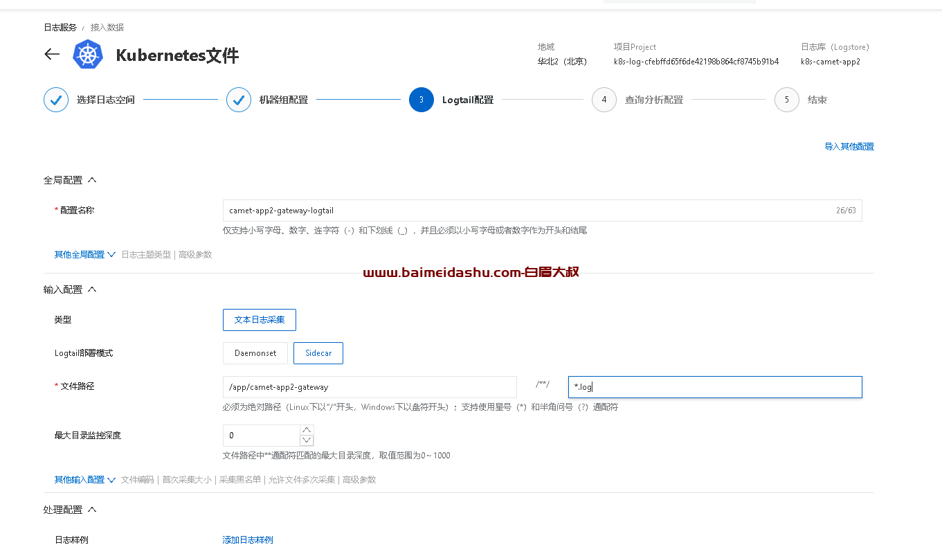Click step 5 结束 circle

pos(786,100)
